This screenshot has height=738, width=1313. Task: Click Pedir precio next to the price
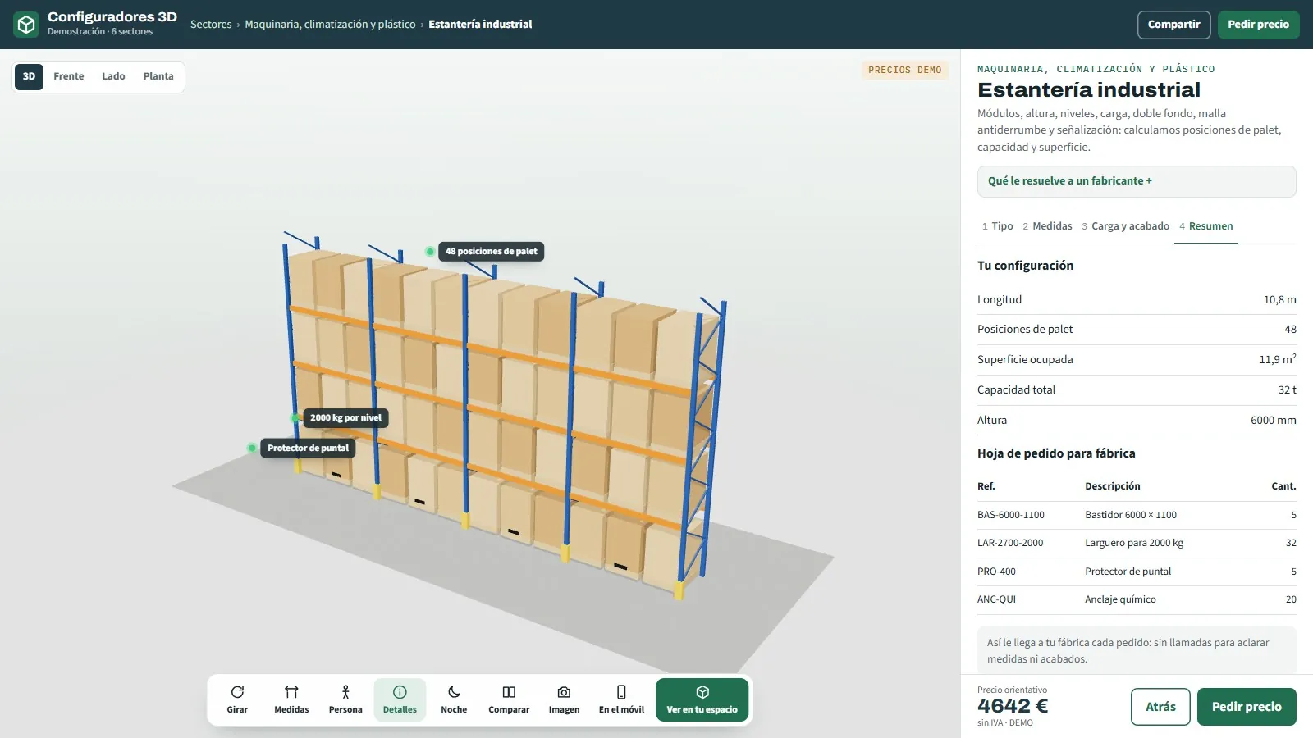1247,707
